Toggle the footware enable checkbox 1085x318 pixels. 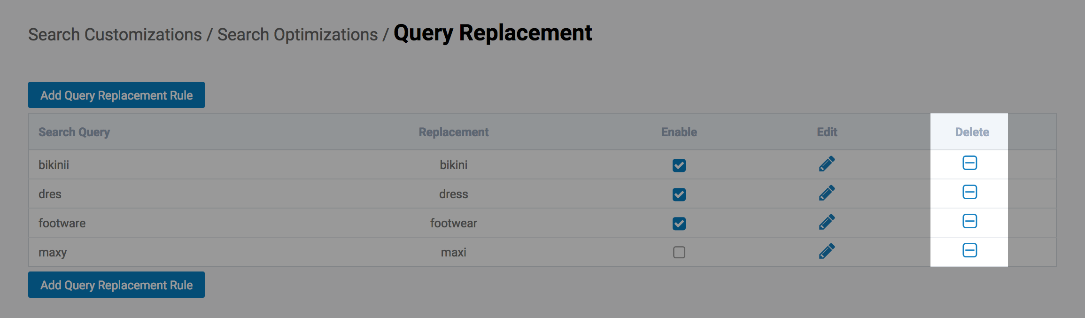[679, 224]
